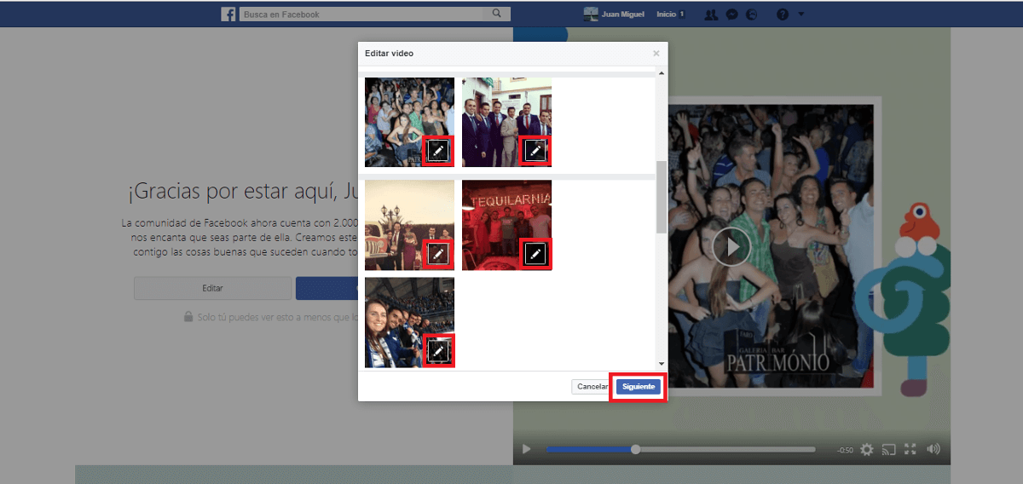1023x484 pixels.
Task: Click the small play button in player bar
Action: 526,449
